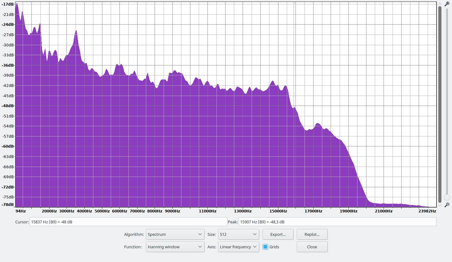
Task: Click the Export... button
Action: point(278,234)
